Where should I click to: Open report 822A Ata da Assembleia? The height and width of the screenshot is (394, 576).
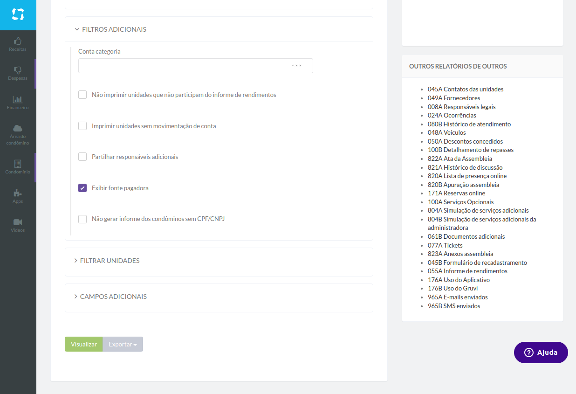point(460,159)
